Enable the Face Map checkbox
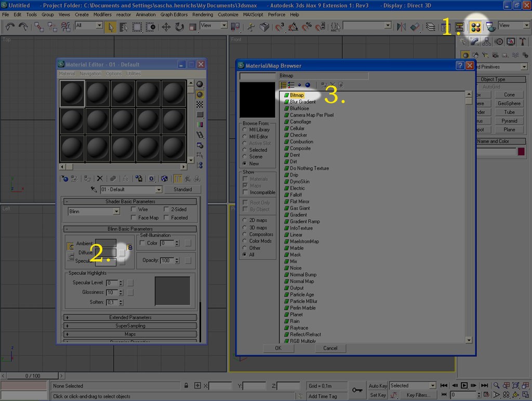This screenshot has height=401, width=532. pos(134,218)
